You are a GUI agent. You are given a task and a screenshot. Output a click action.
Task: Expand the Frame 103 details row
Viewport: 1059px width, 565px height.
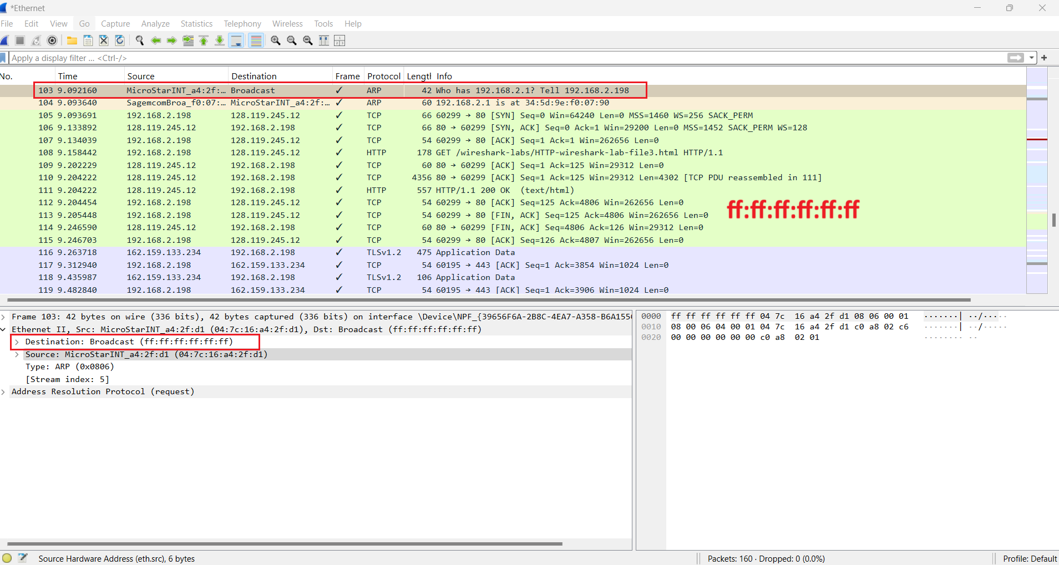tap(3, 317)
